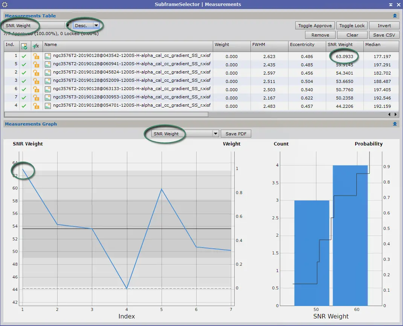The width and height of the screenshot is (403, 326).
Task: Open the Desc. sort order dropdown
Action: pyautogui.click(x=86, y=26)
